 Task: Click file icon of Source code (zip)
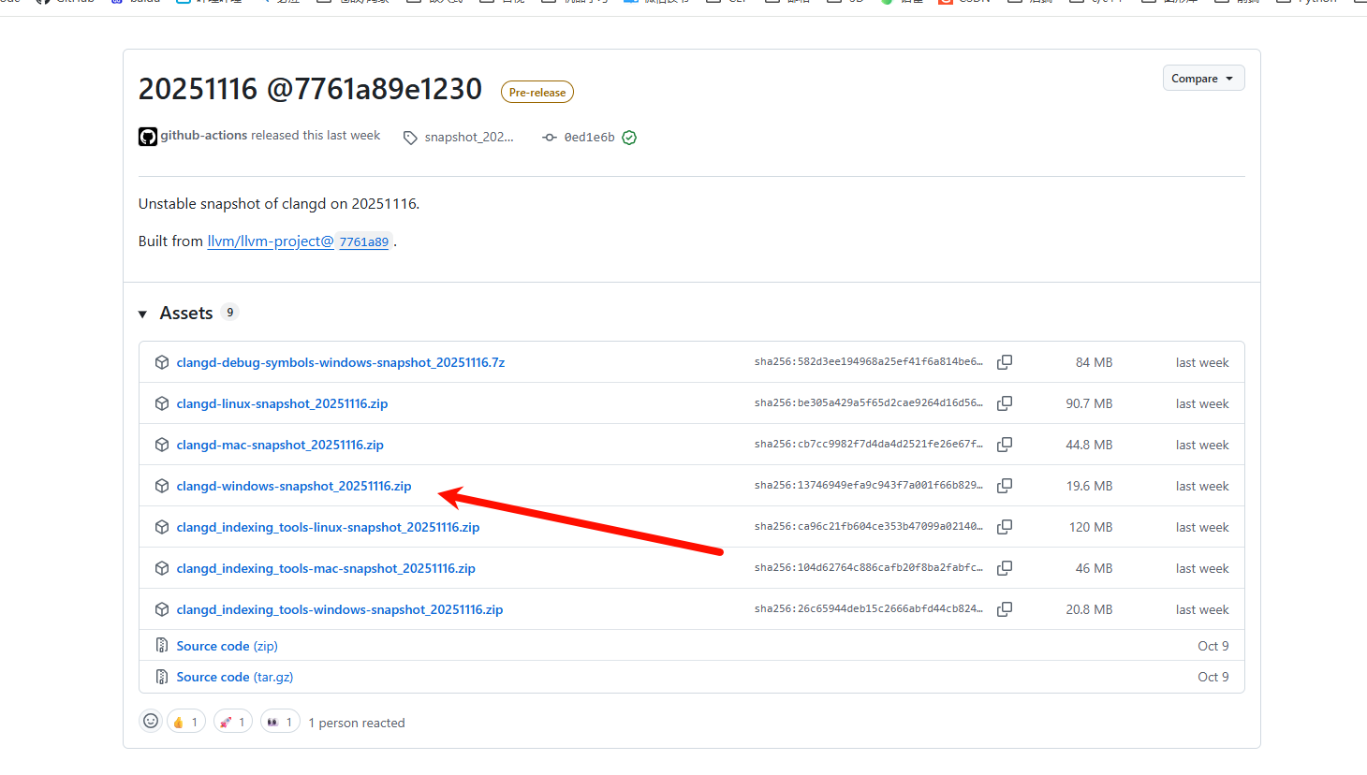point(162,646)
